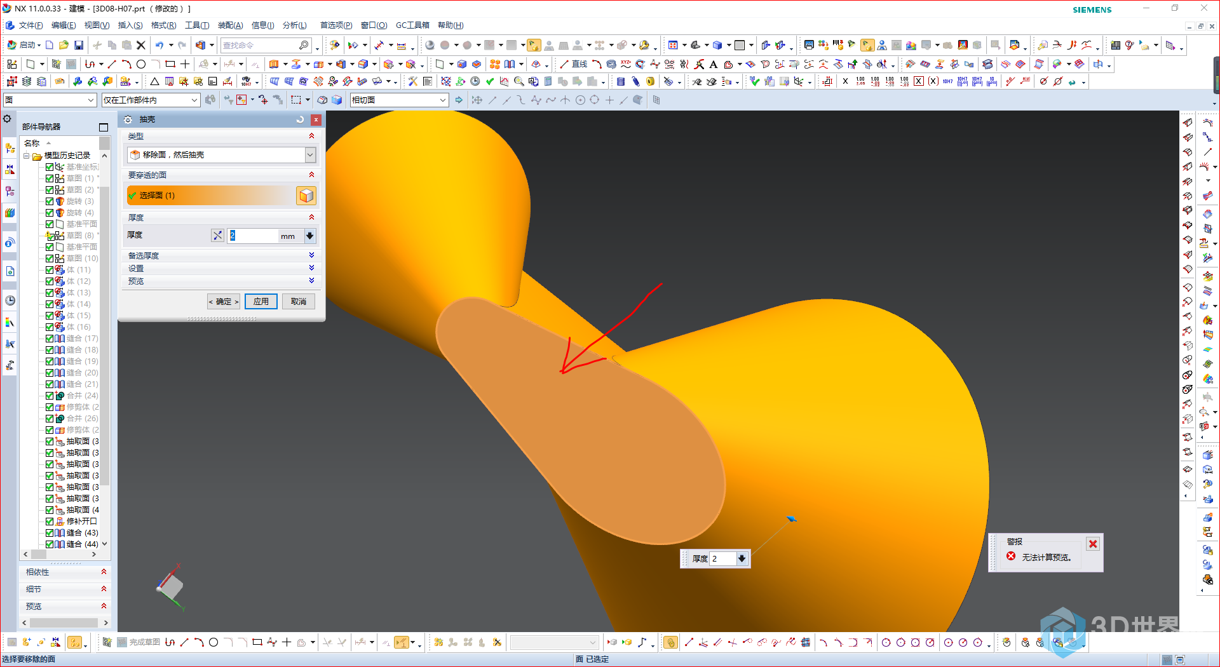Close the 抽壳 shell dialog

point(316,119)
